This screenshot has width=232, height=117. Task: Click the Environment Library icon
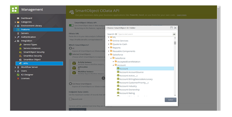point(18,26)
